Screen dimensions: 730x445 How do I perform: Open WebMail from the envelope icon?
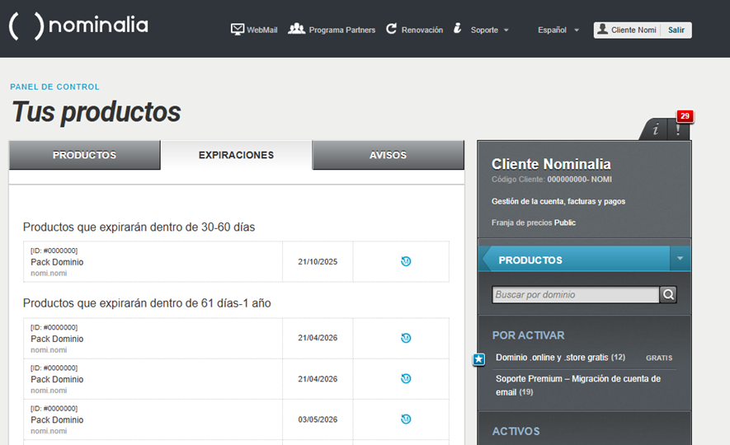238,30
